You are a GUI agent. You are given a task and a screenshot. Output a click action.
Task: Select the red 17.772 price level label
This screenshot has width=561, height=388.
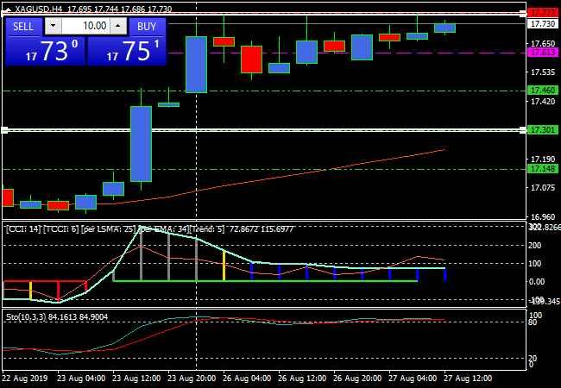pos(543,13)
